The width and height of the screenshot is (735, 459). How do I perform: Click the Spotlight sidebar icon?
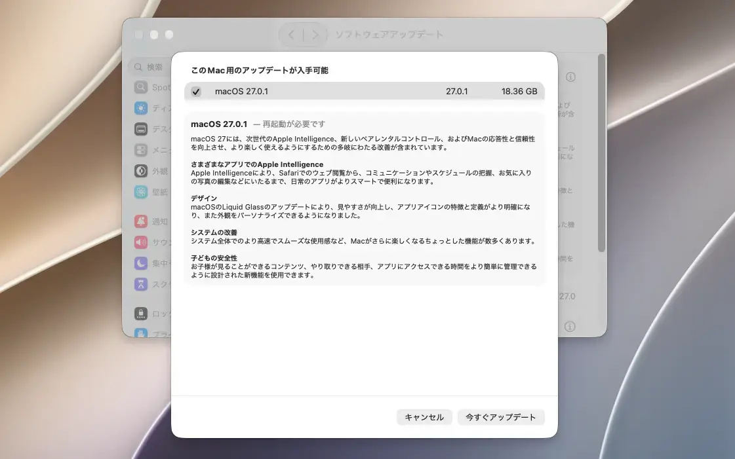(140, 87)
